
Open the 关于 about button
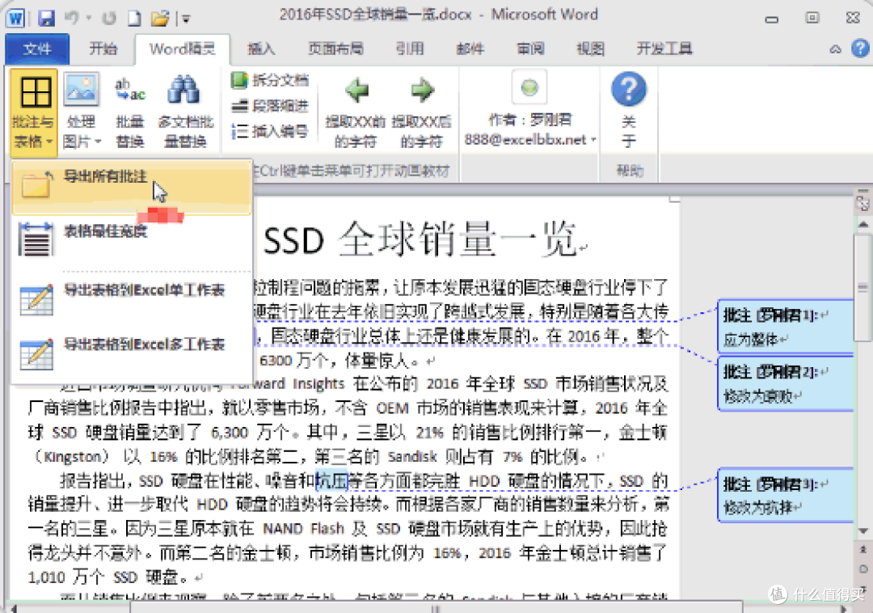point(629,112)
